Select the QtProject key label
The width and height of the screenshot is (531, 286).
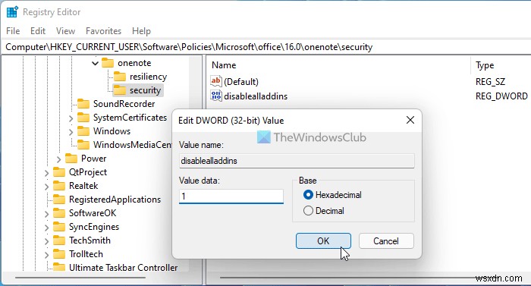click(88, 172)
